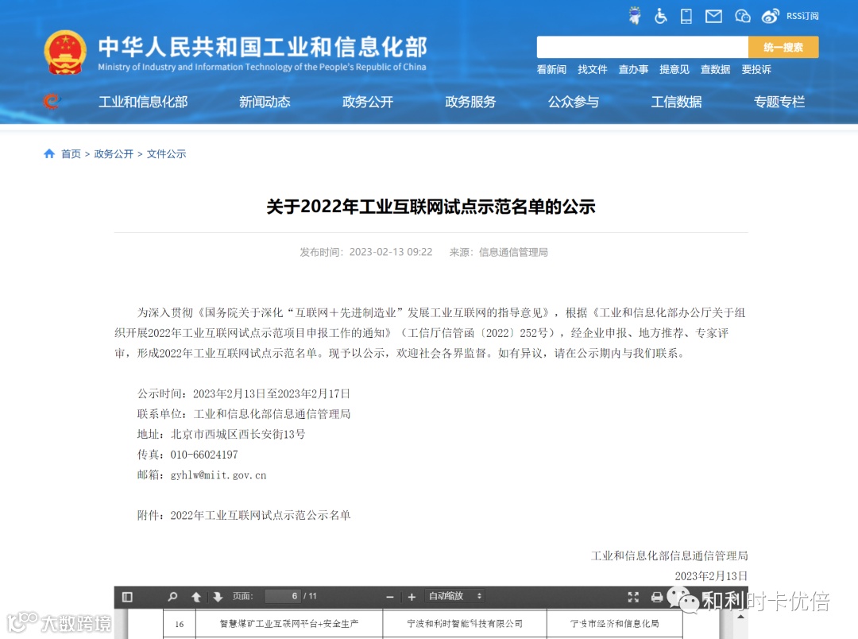Print the PDF document icon
This screenshot has height=639, width=858.
pyautogui.click(x=657, y=597)
